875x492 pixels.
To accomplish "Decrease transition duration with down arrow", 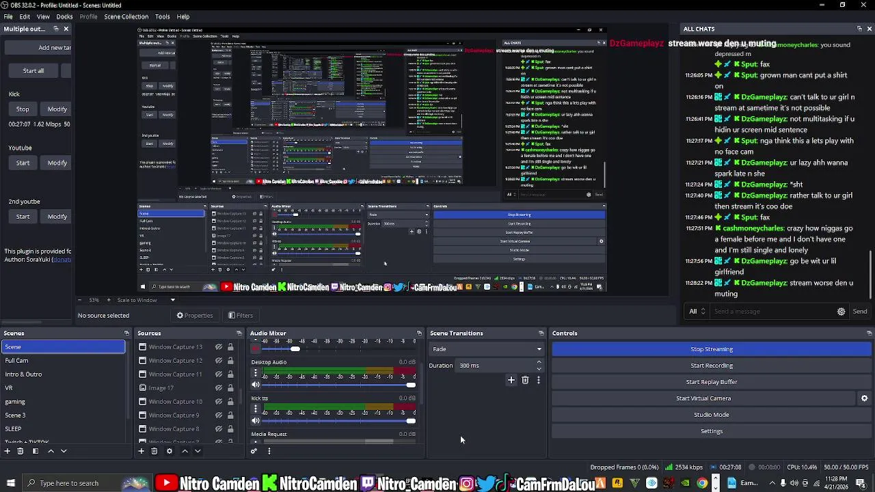I will (x=539, y=369).
